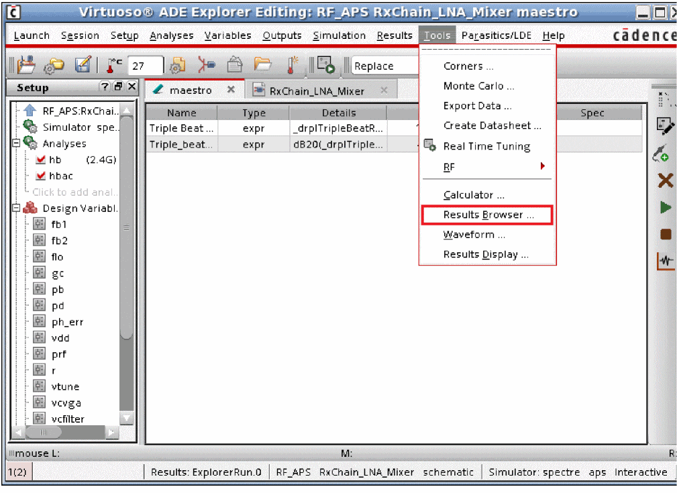The image size is (677, 493).
Task: Click the Plot waveform icon in the right toolbar
Action: coord(665,261)
